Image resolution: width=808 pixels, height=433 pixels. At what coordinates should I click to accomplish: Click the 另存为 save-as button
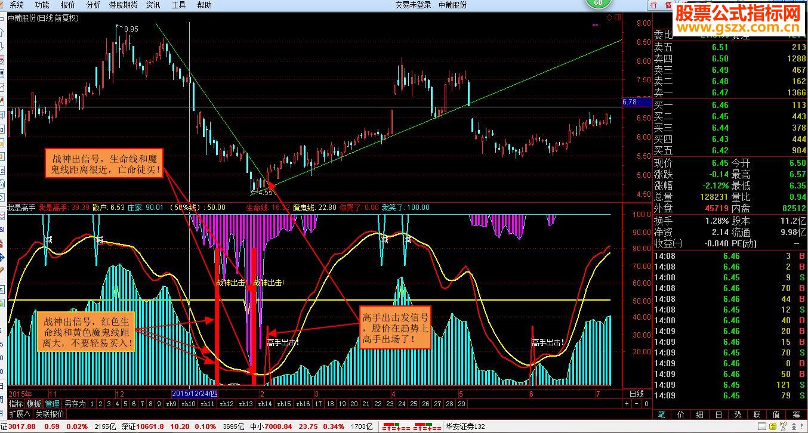tap(75, 404)
